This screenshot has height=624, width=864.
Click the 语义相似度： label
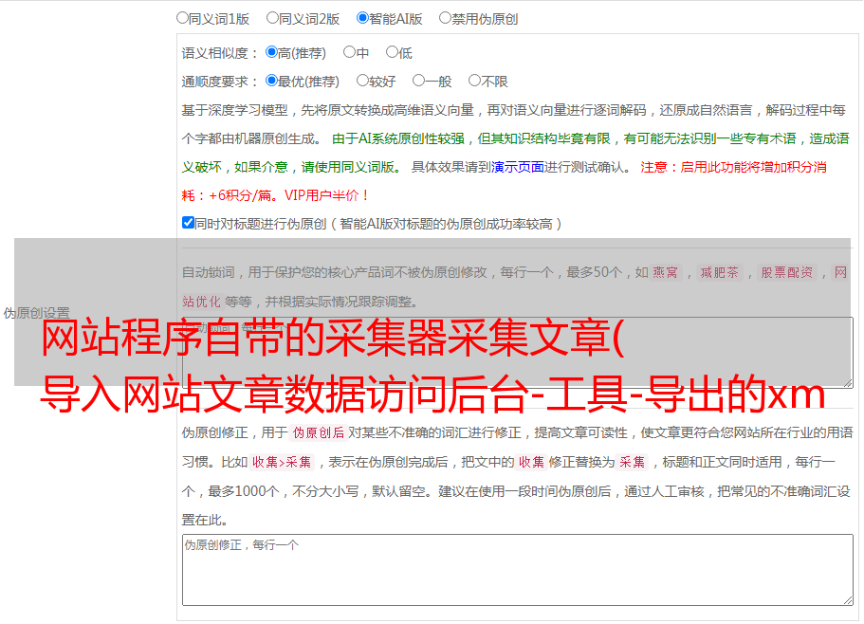(x=220, y=53)
